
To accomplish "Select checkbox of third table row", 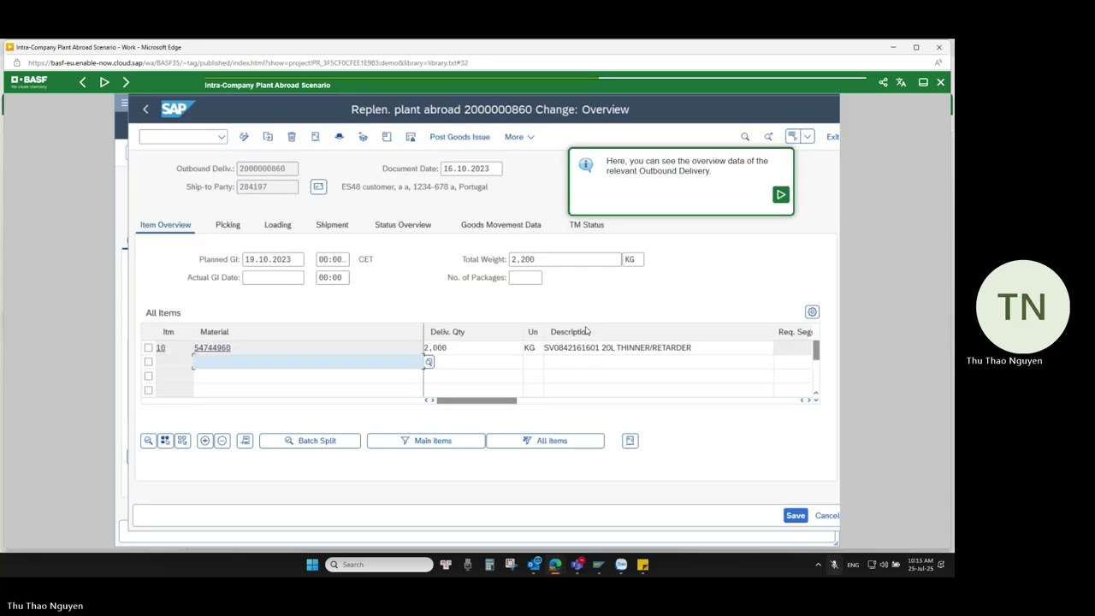I will tap(148, 376).
